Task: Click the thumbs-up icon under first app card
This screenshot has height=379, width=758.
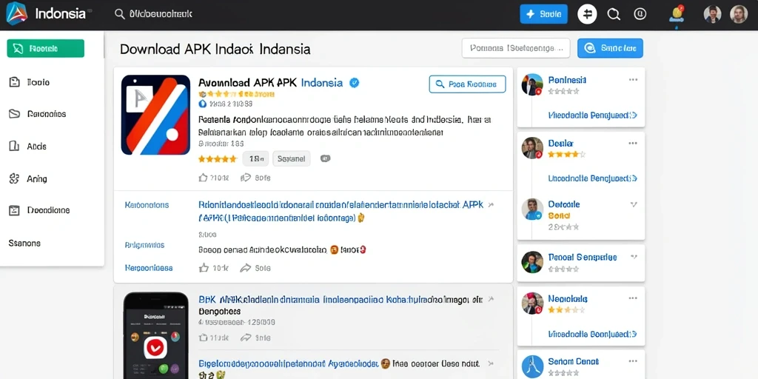Action: [203, 178]
